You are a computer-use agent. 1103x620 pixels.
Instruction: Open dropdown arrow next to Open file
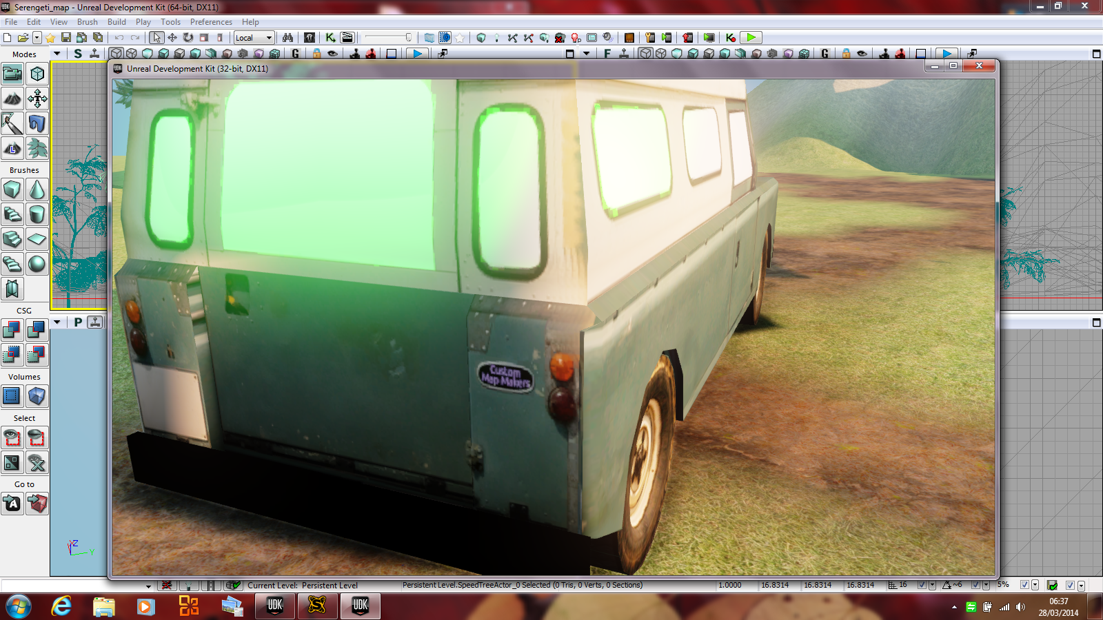coord(37,38)
